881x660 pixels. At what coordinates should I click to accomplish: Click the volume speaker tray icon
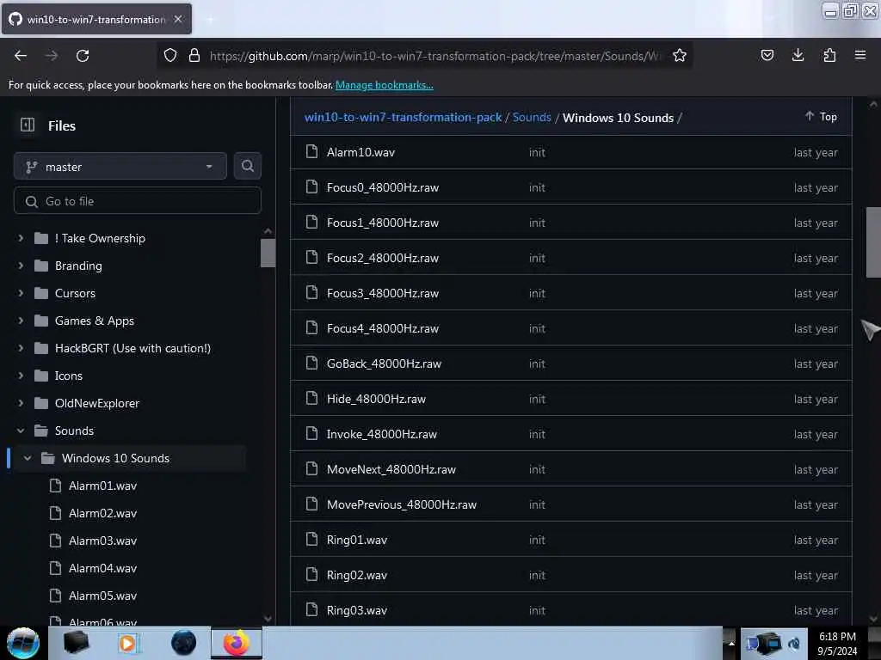tap(794, 643)
